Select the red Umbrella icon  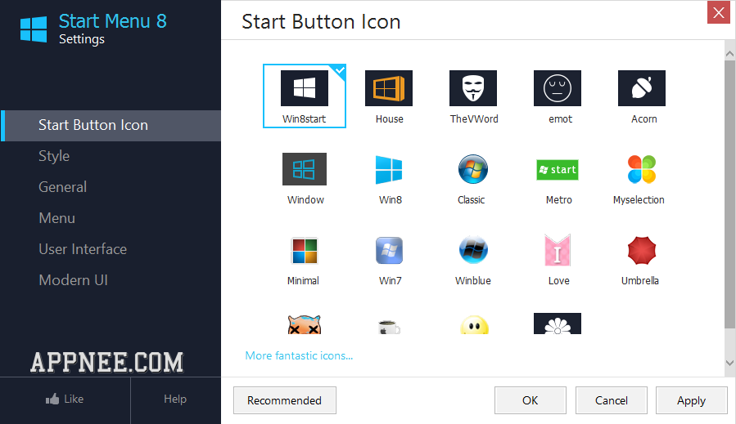(642, 251)
